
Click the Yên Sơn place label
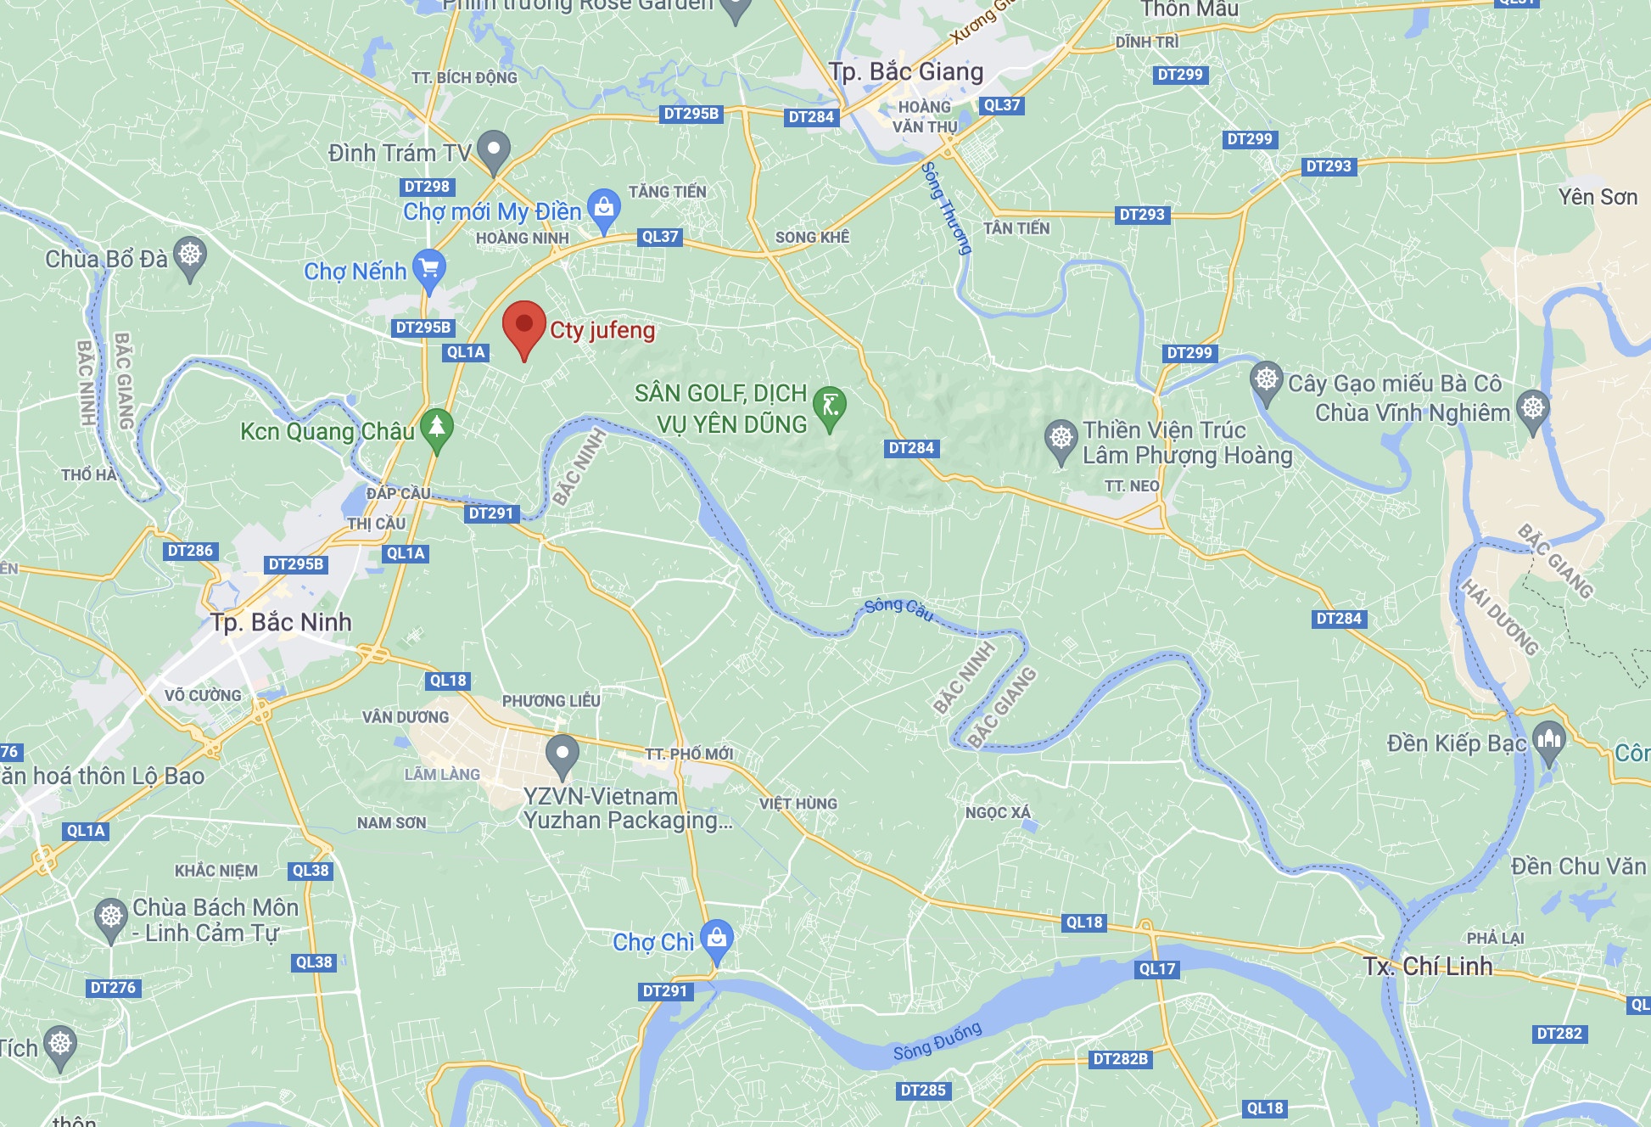tap(1598, 197)
